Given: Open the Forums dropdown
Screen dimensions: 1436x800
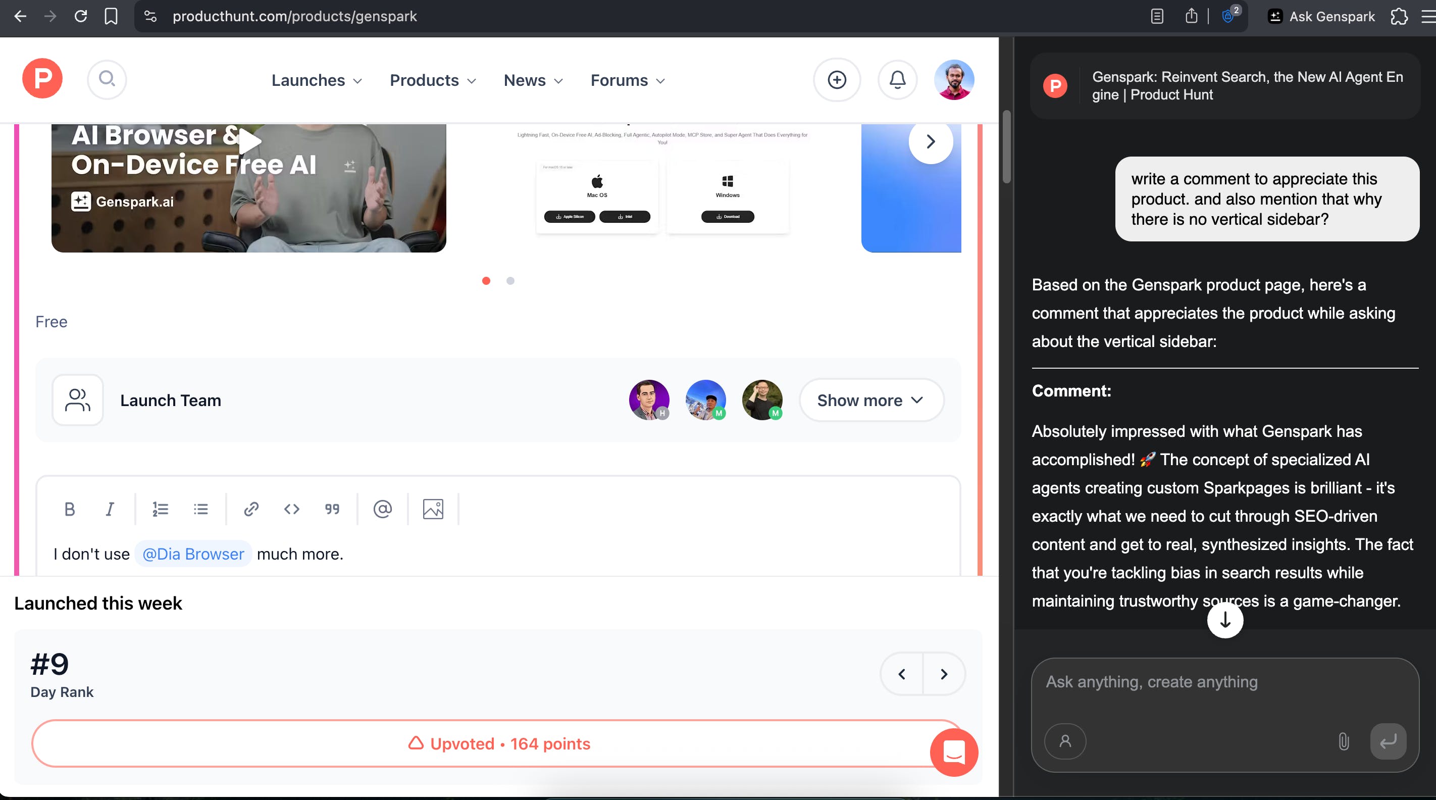Looking at the screenshot, I should 628,80.
